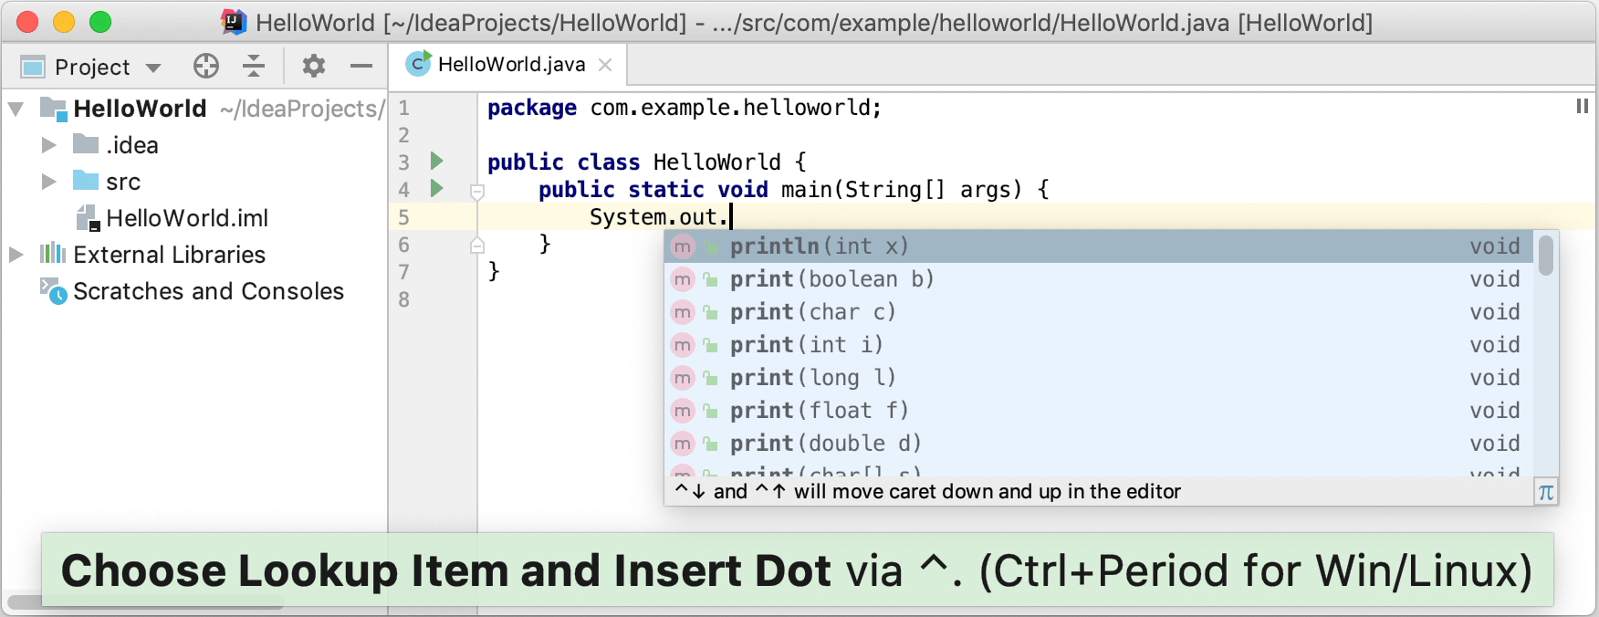This screenshot has height=617, width=1599.
Task: Expand External Libraries node
Action: click(x=16, y=255)
